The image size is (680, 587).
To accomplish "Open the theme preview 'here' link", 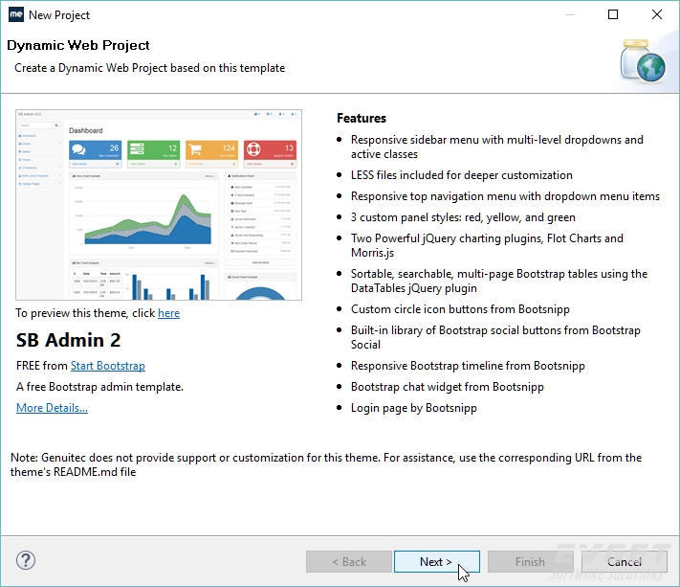I will (168, 313).
